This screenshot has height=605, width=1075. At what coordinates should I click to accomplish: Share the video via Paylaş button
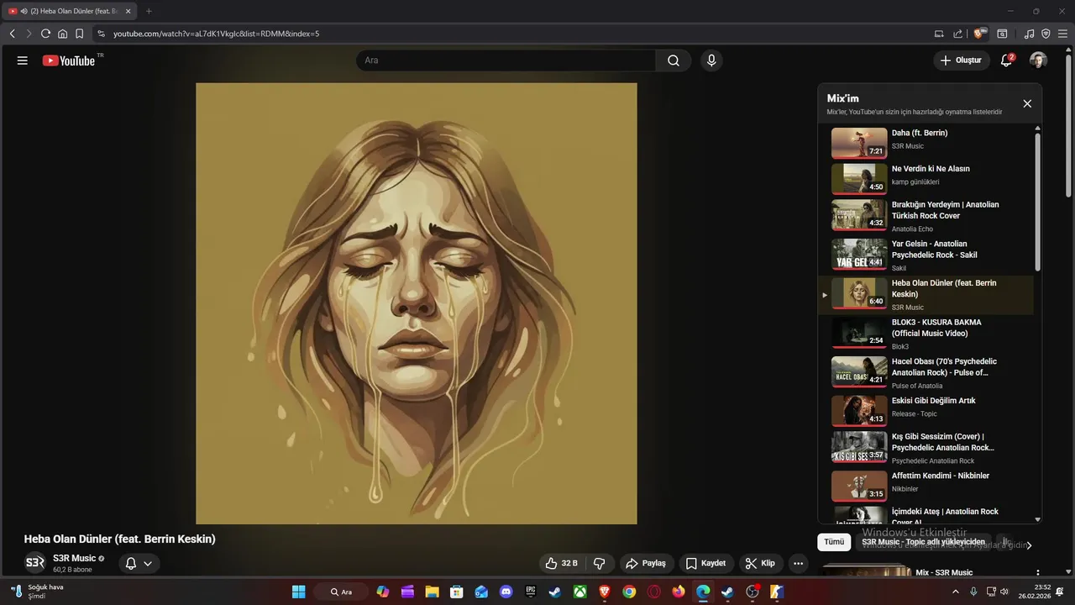click(646, 563)
